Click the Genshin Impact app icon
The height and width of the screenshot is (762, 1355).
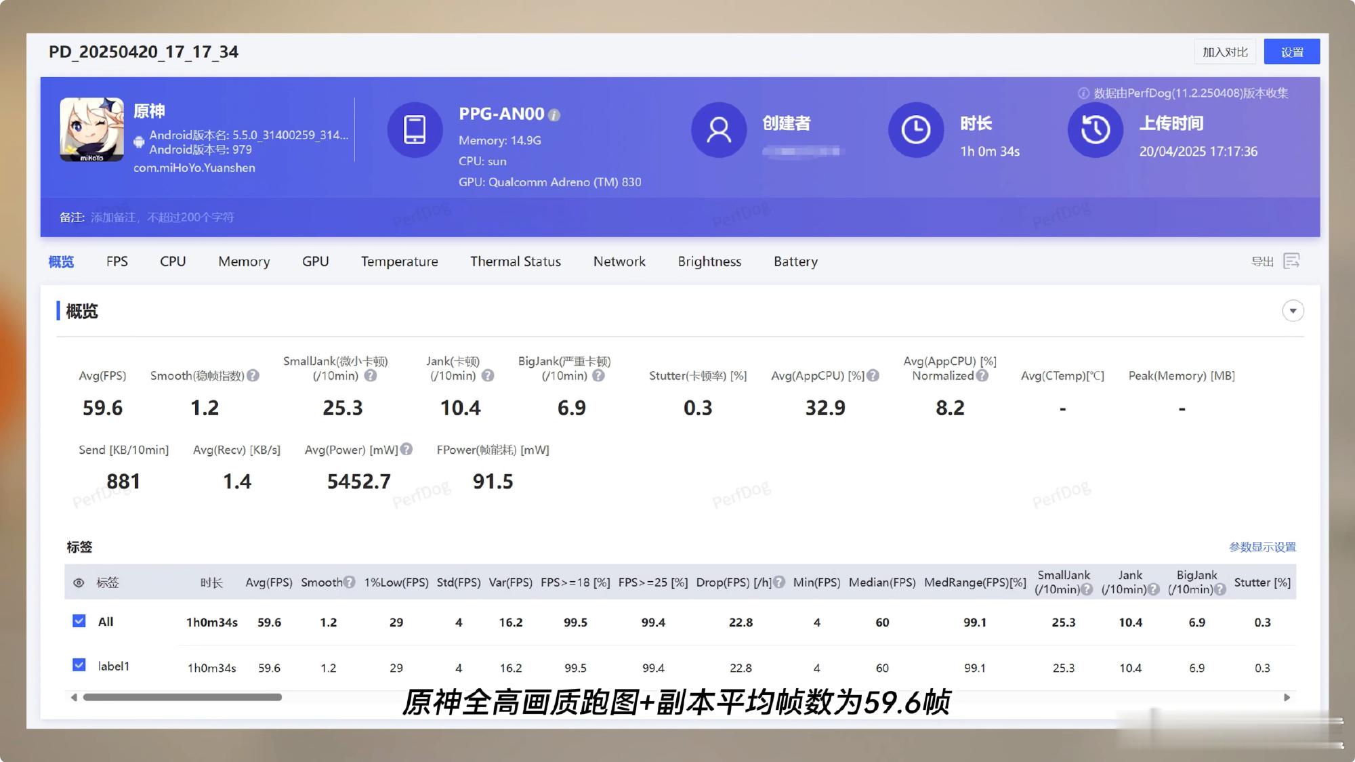tap(92, 129)
